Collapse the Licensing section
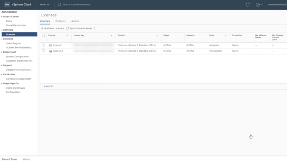This screenshot has height=161, width=287. [1, 30]
